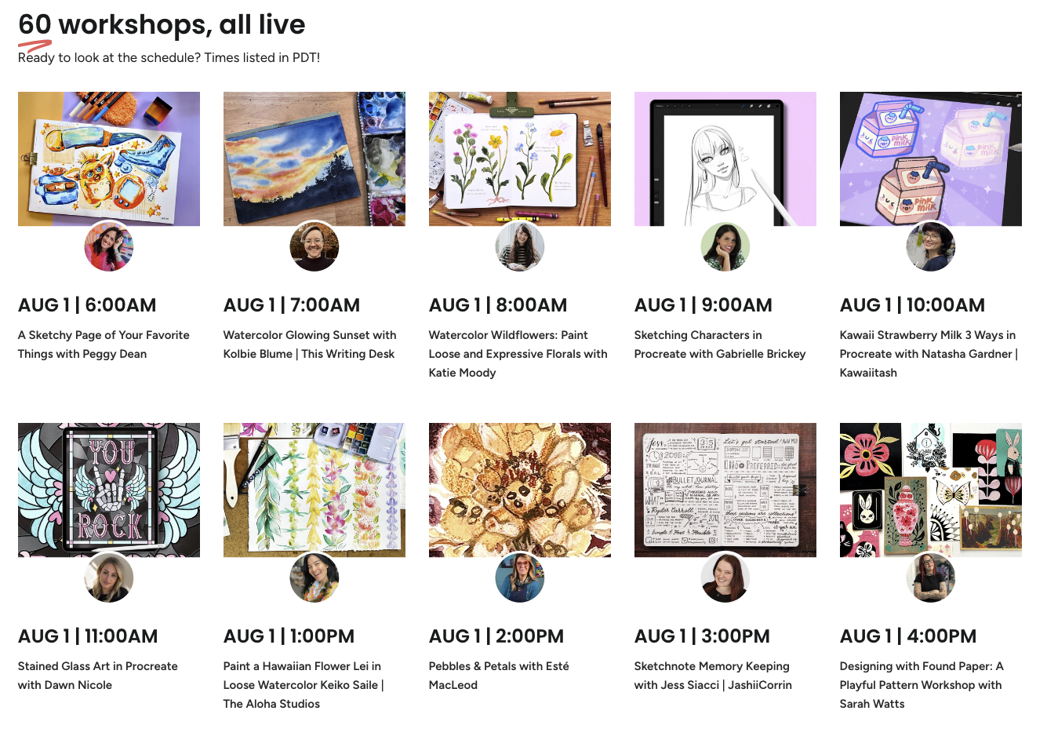This screenshot has width=1047, height=736.
Task: Select the AUG 1 | 1:00PM heading
Action: pyautogui.click(x=289, y=636)
